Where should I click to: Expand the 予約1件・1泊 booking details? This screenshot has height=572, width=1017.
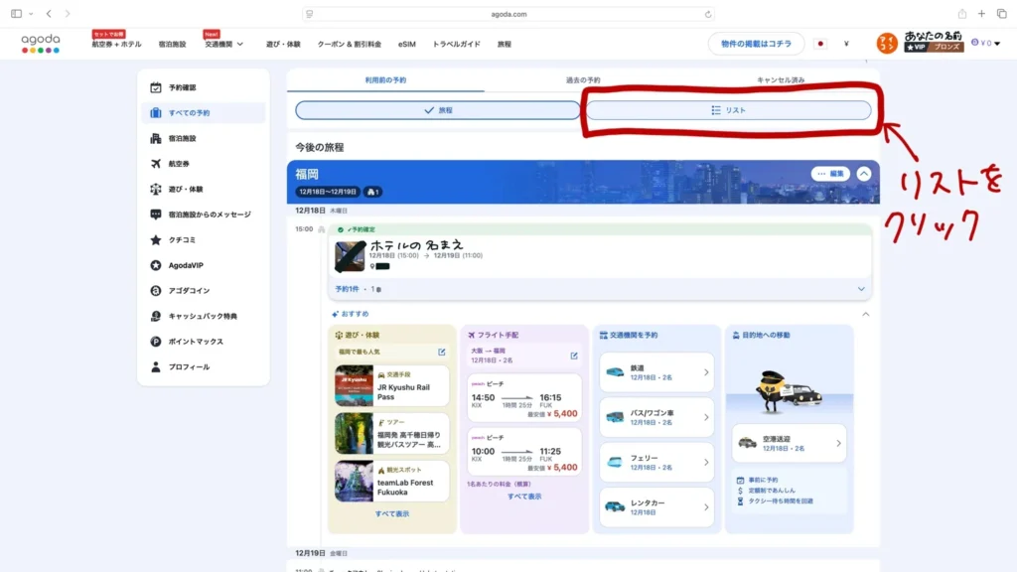tap(862, 289)
